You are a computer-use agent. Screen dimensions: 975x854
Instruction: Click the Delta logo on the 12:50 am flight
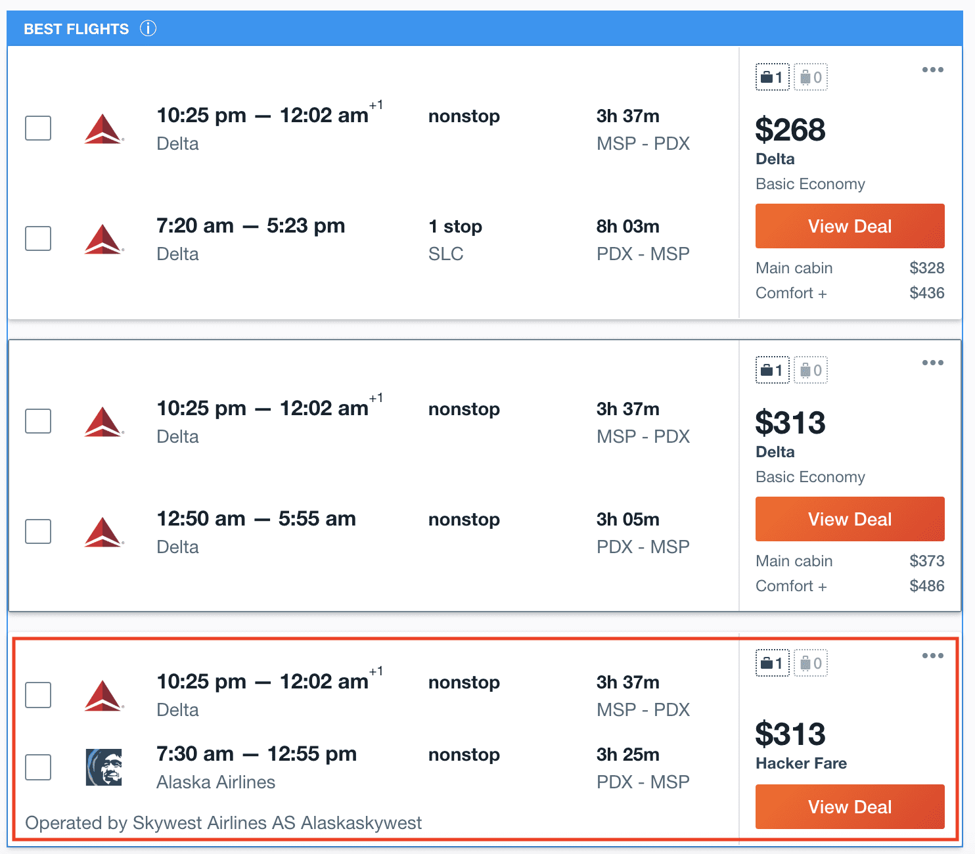(105, 532)
